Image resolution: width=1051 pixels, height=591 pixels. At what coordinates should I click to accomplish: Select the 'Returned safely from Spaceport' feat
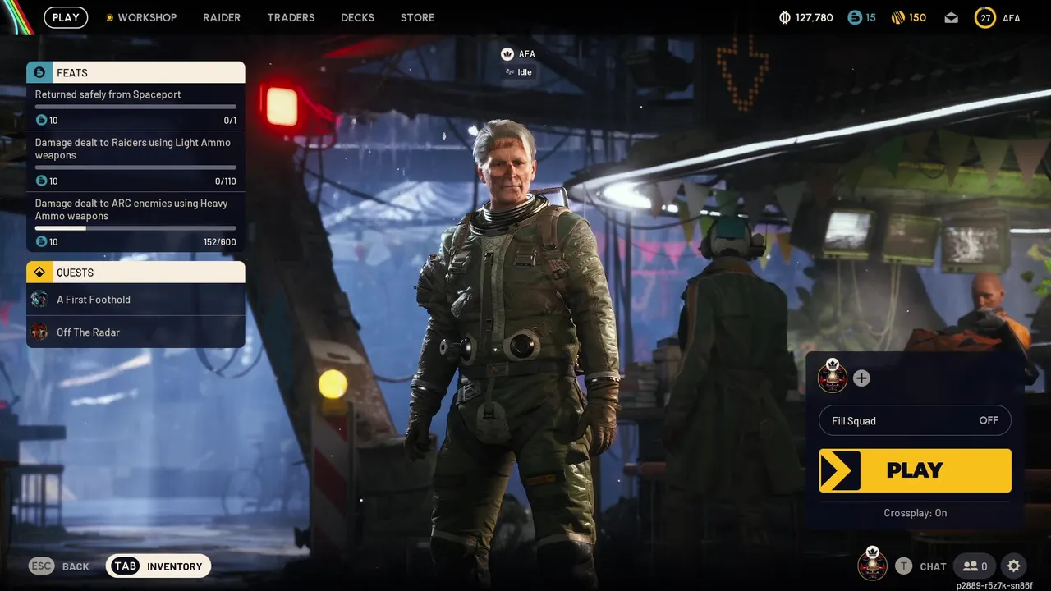[135, 108]
